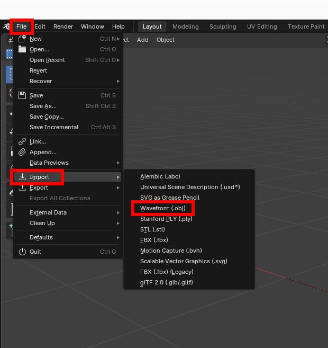The width and height of the screenshot is (328, 348).
Task: Click the new file icon beside New
Action: point(22,39)
